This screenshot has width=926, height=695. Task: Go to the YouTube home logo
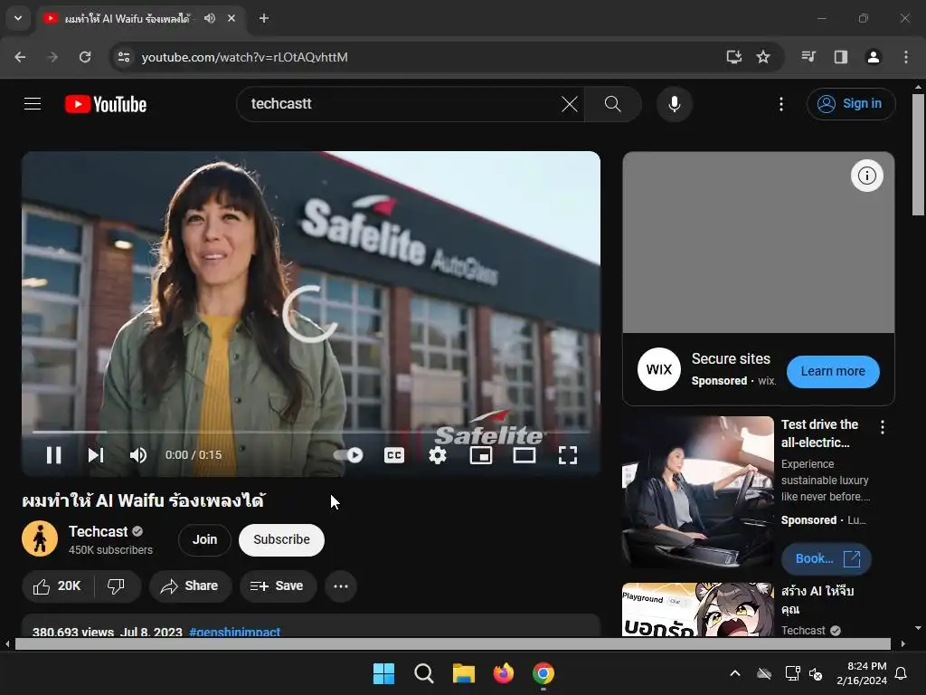click(106, 104)
